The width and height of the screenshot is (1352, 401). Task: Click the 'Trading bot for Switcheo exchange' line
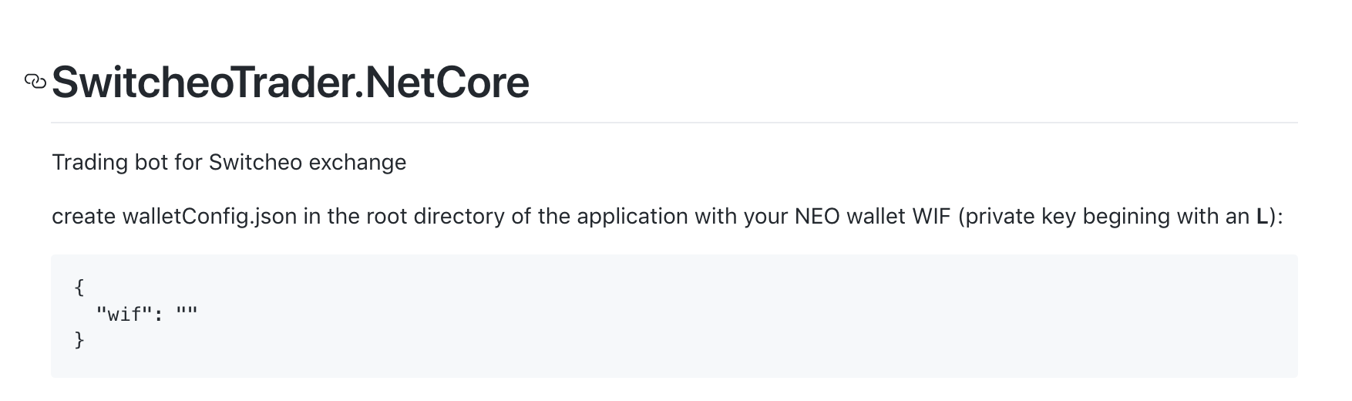[229, 162]
